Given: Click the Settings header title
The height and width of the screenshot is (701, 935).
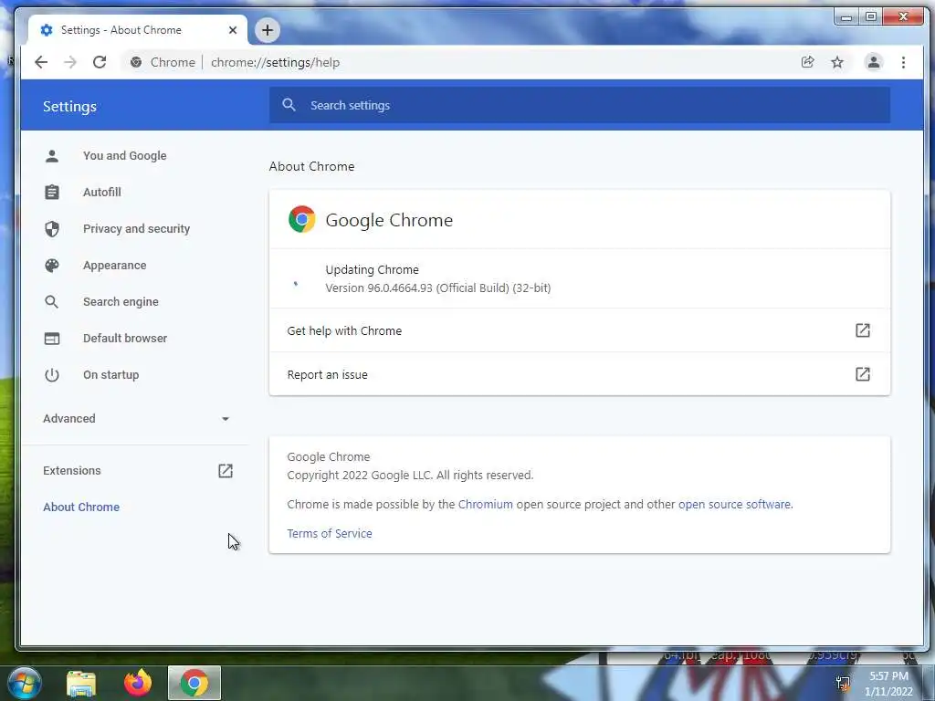Looking at the screenshot, I should coord(69,106).
